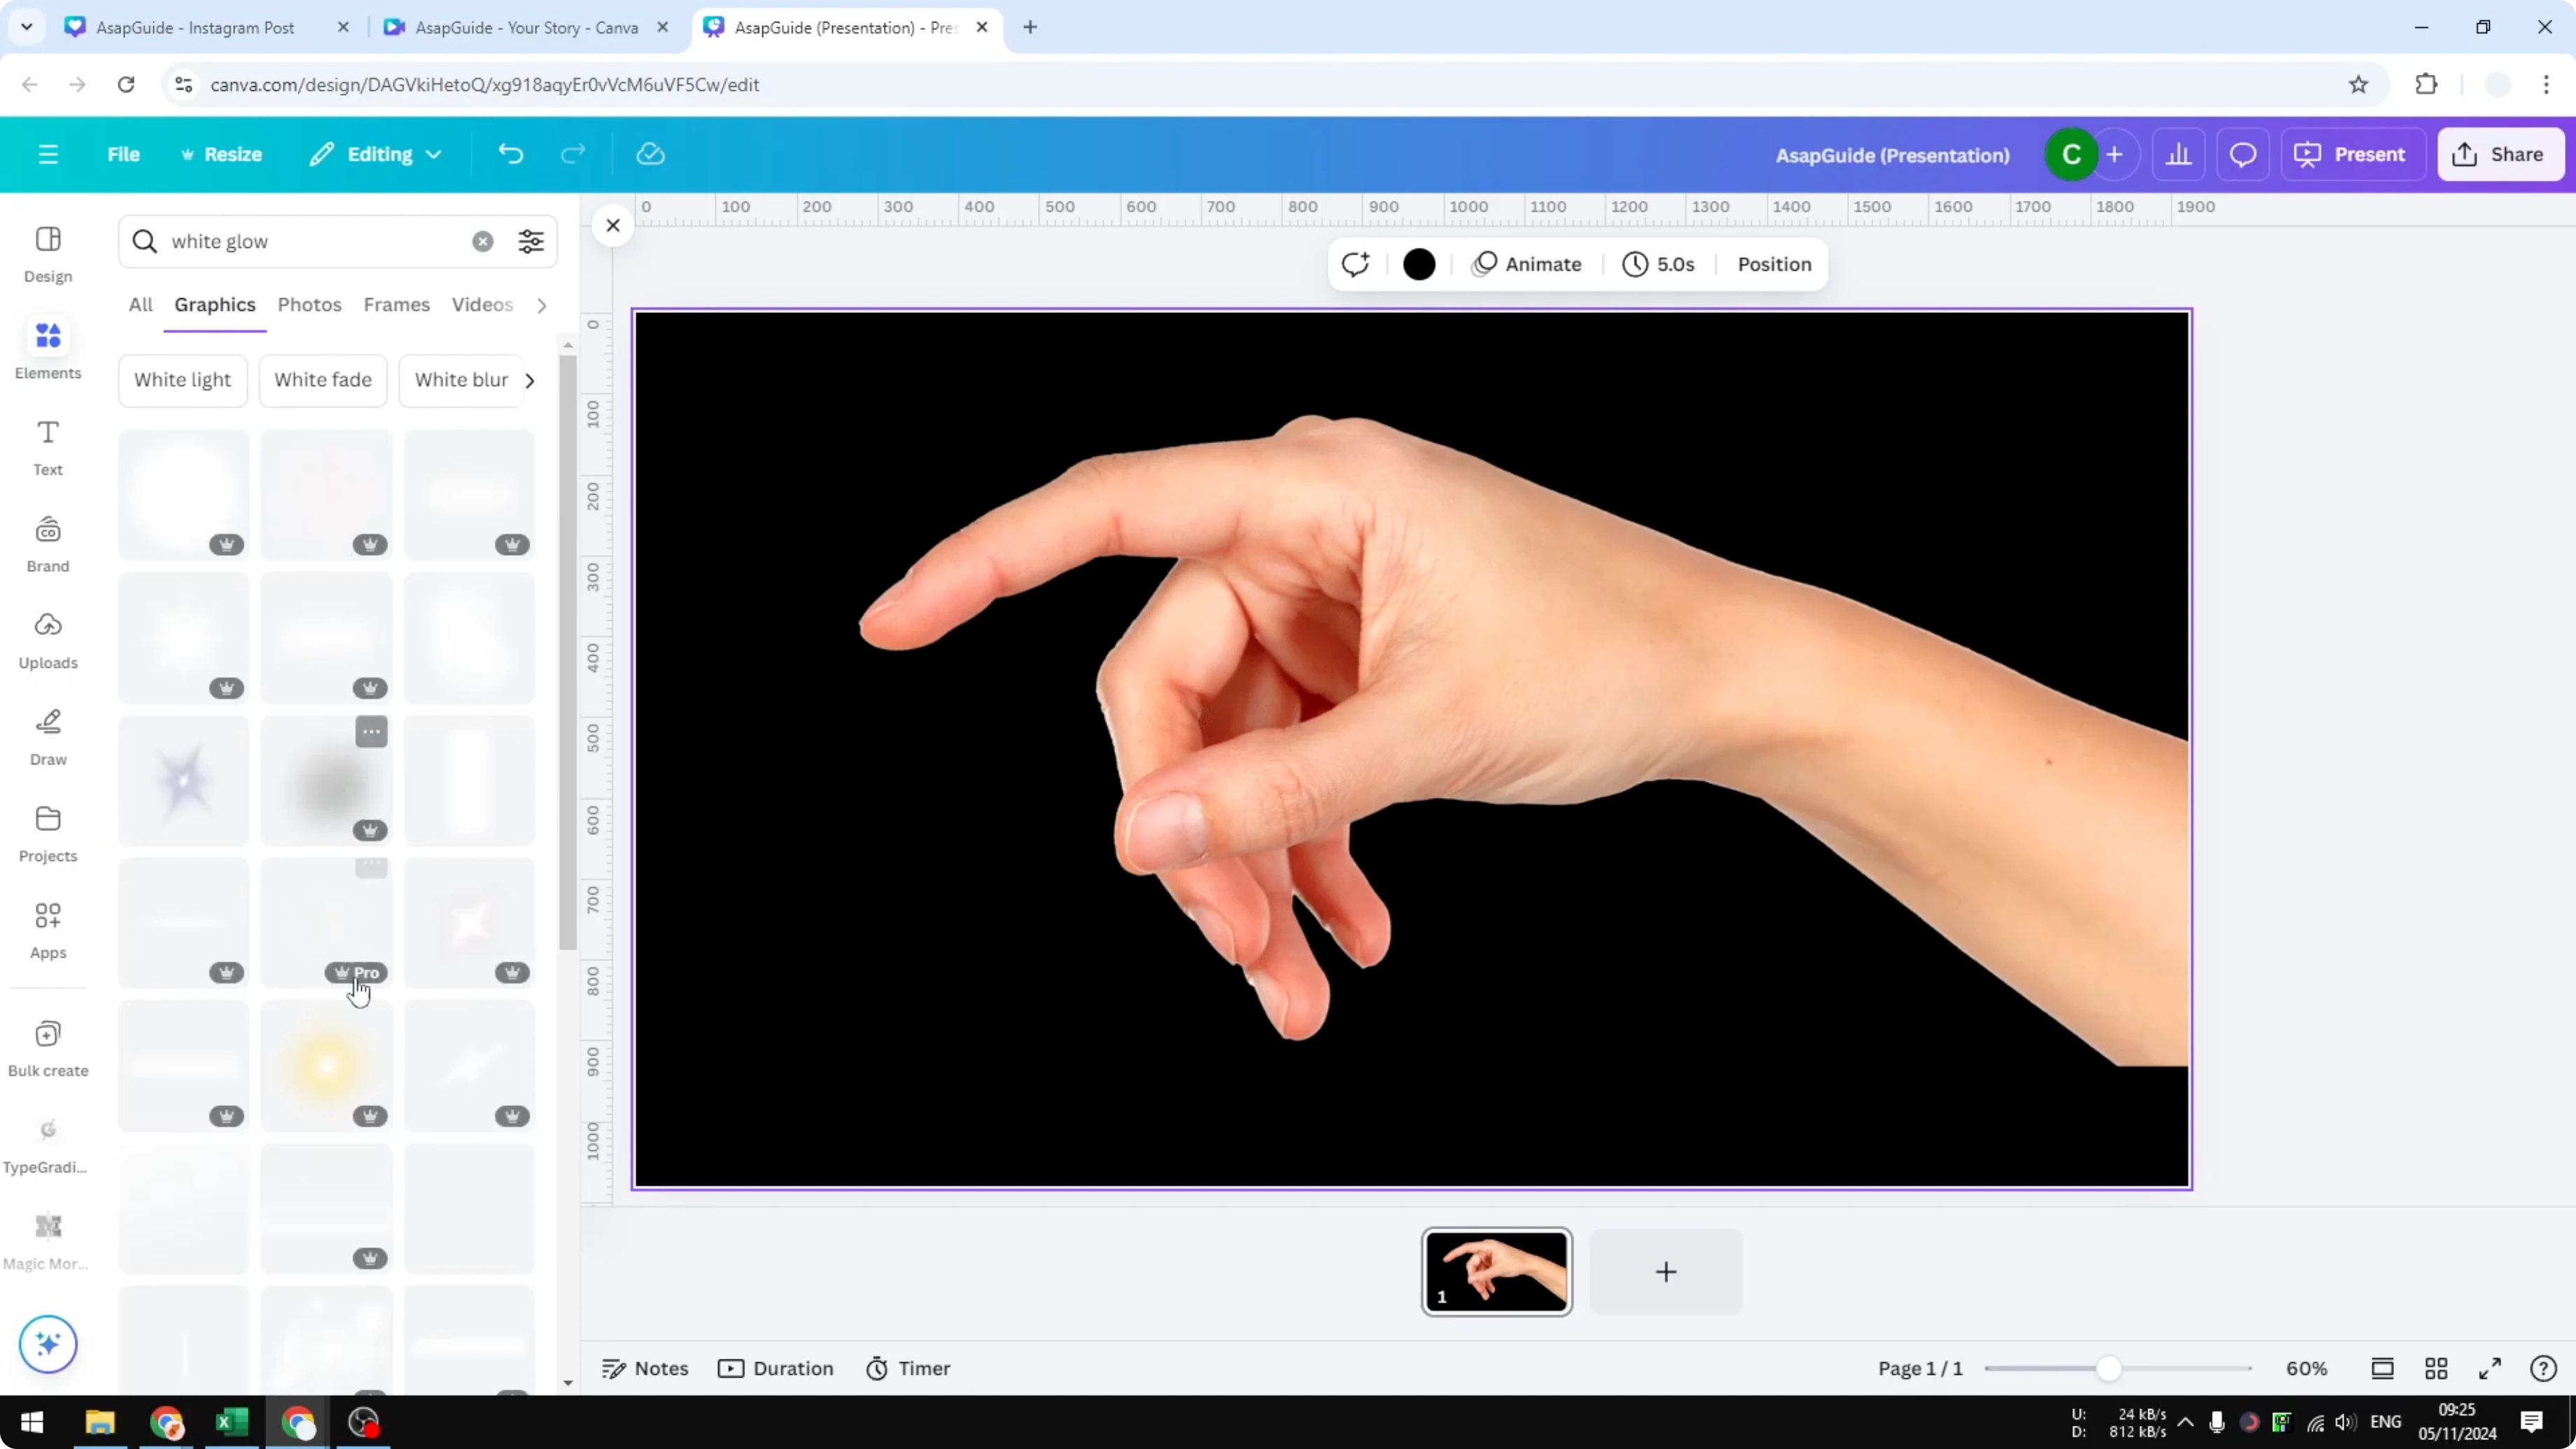Open the Editing mode dropdown

click(x=375, y=153)
